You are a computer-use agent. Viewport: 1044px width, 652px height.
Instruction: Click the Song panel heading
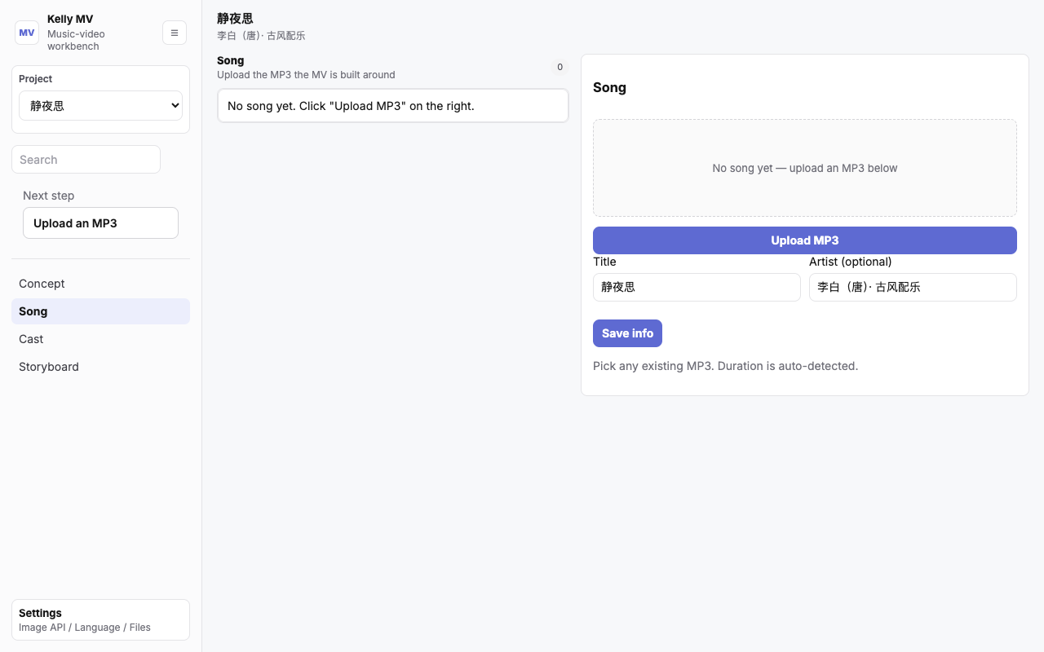pos(609,87)
